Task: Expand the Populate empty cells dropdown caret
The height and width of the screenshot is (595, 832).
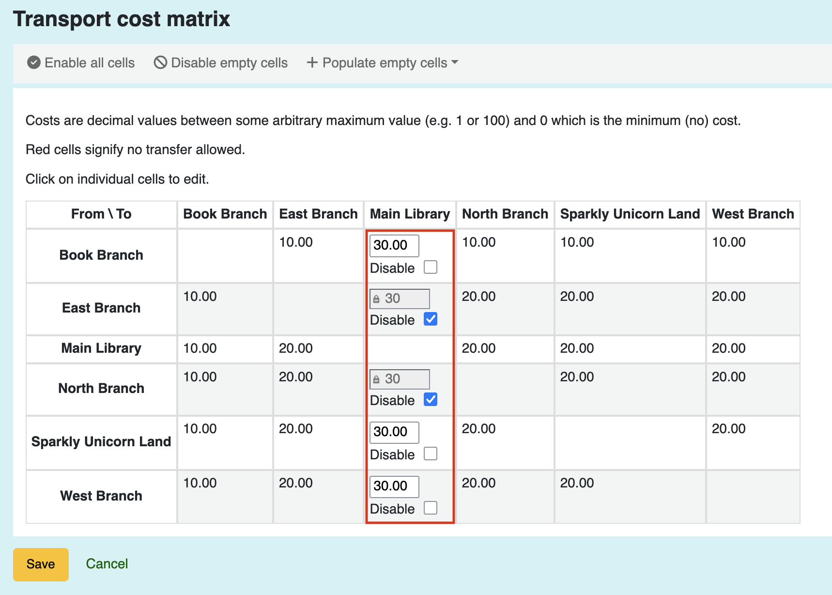Action: click(454, 63)
